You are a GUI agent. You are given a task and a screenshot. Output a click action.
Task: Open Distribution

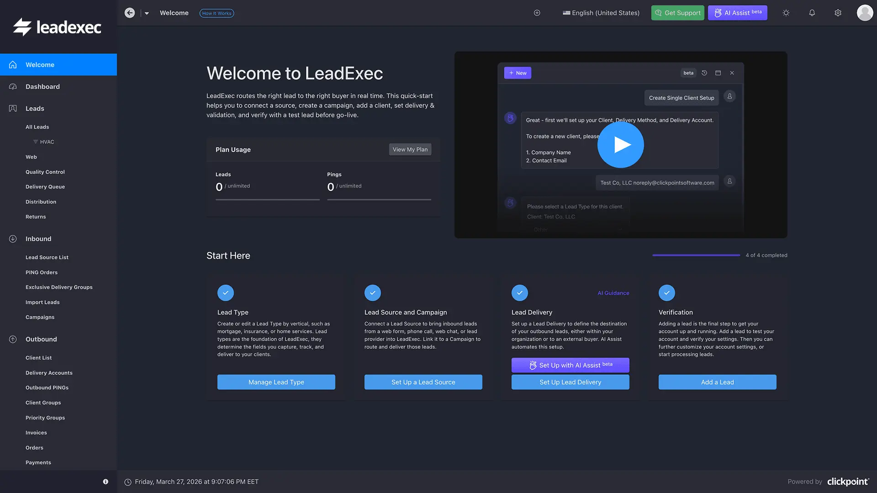41,202
